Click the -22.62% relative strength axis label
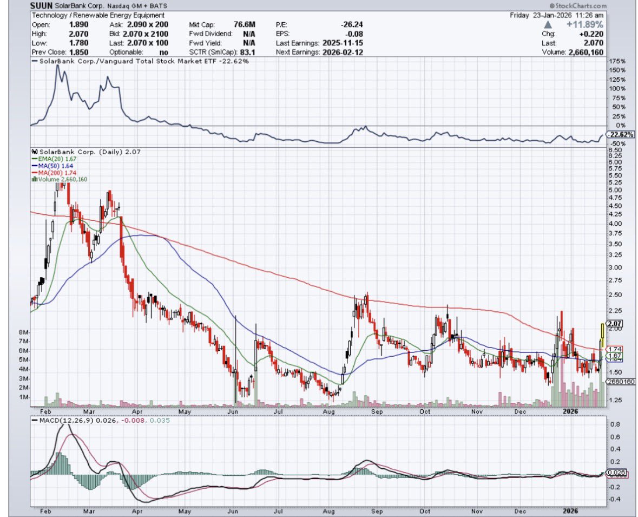Screen dimensions: 638x517 (x=621, y=135)
